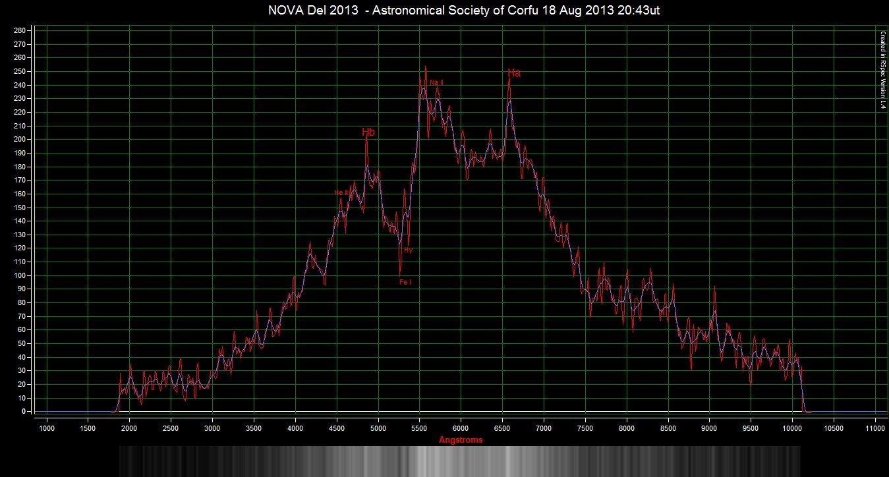Image resolution: width=889 pixels, height=477 pixels.
Task: Click the 'Ha' emission peak label
Action: click(x=514, y=73)
